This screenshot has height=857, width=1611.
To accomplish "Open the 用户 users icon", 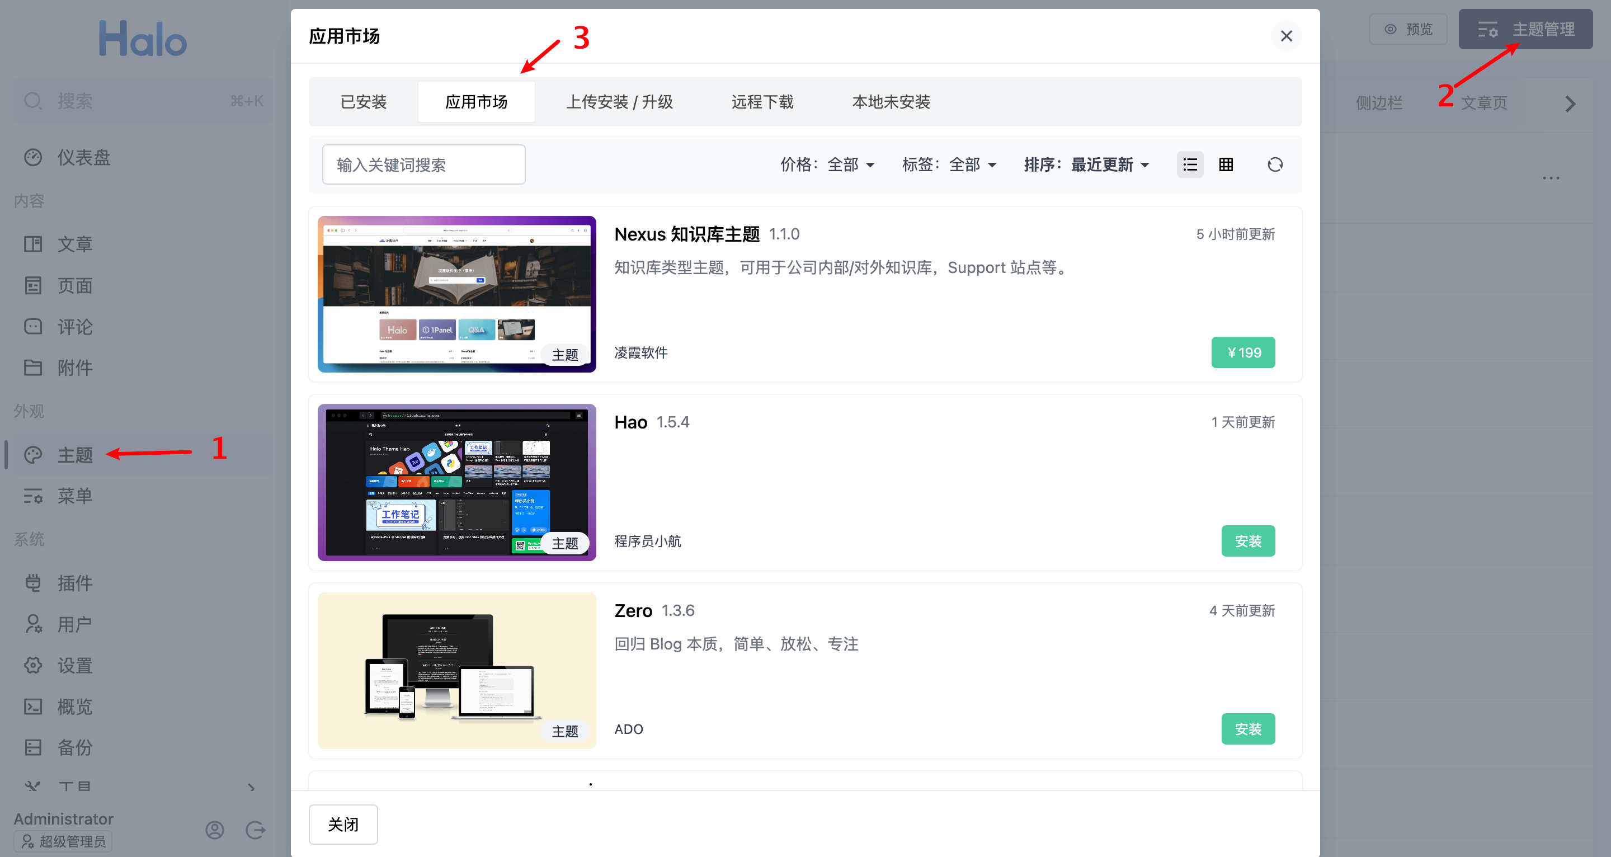I will pos(33,624).
